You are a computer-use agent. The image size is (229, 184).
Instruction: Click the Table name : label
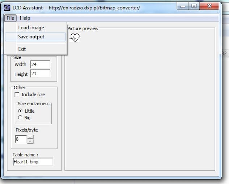pos(25,154)
